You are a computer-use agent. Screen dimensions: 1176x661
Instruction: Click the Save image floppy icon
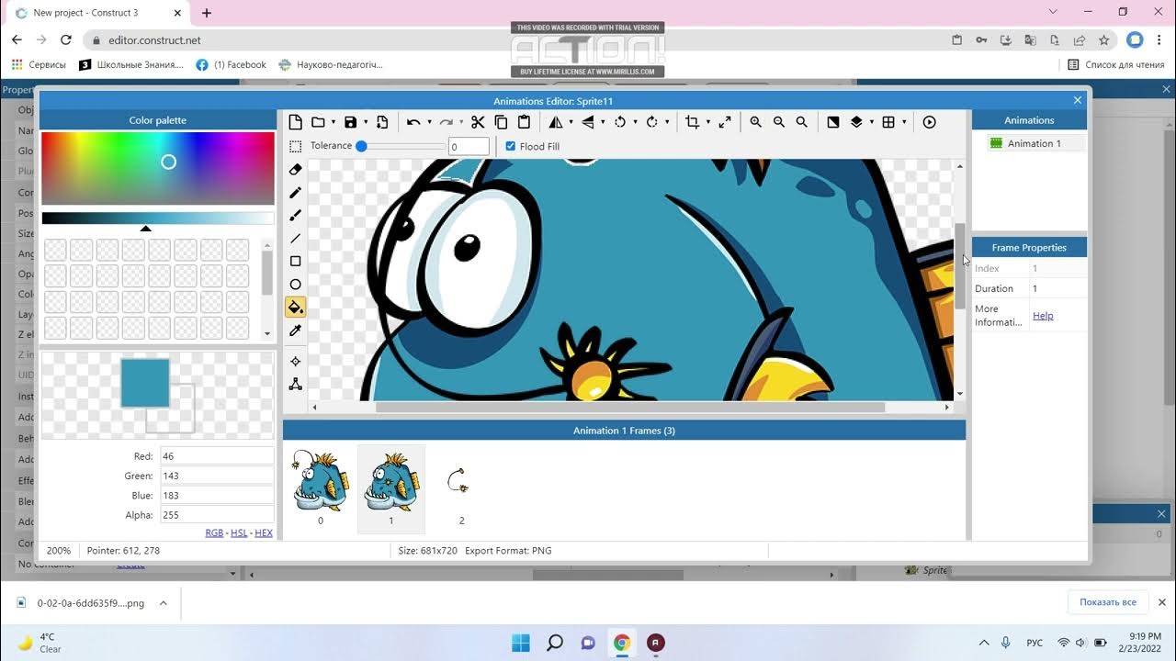point(350,122)
